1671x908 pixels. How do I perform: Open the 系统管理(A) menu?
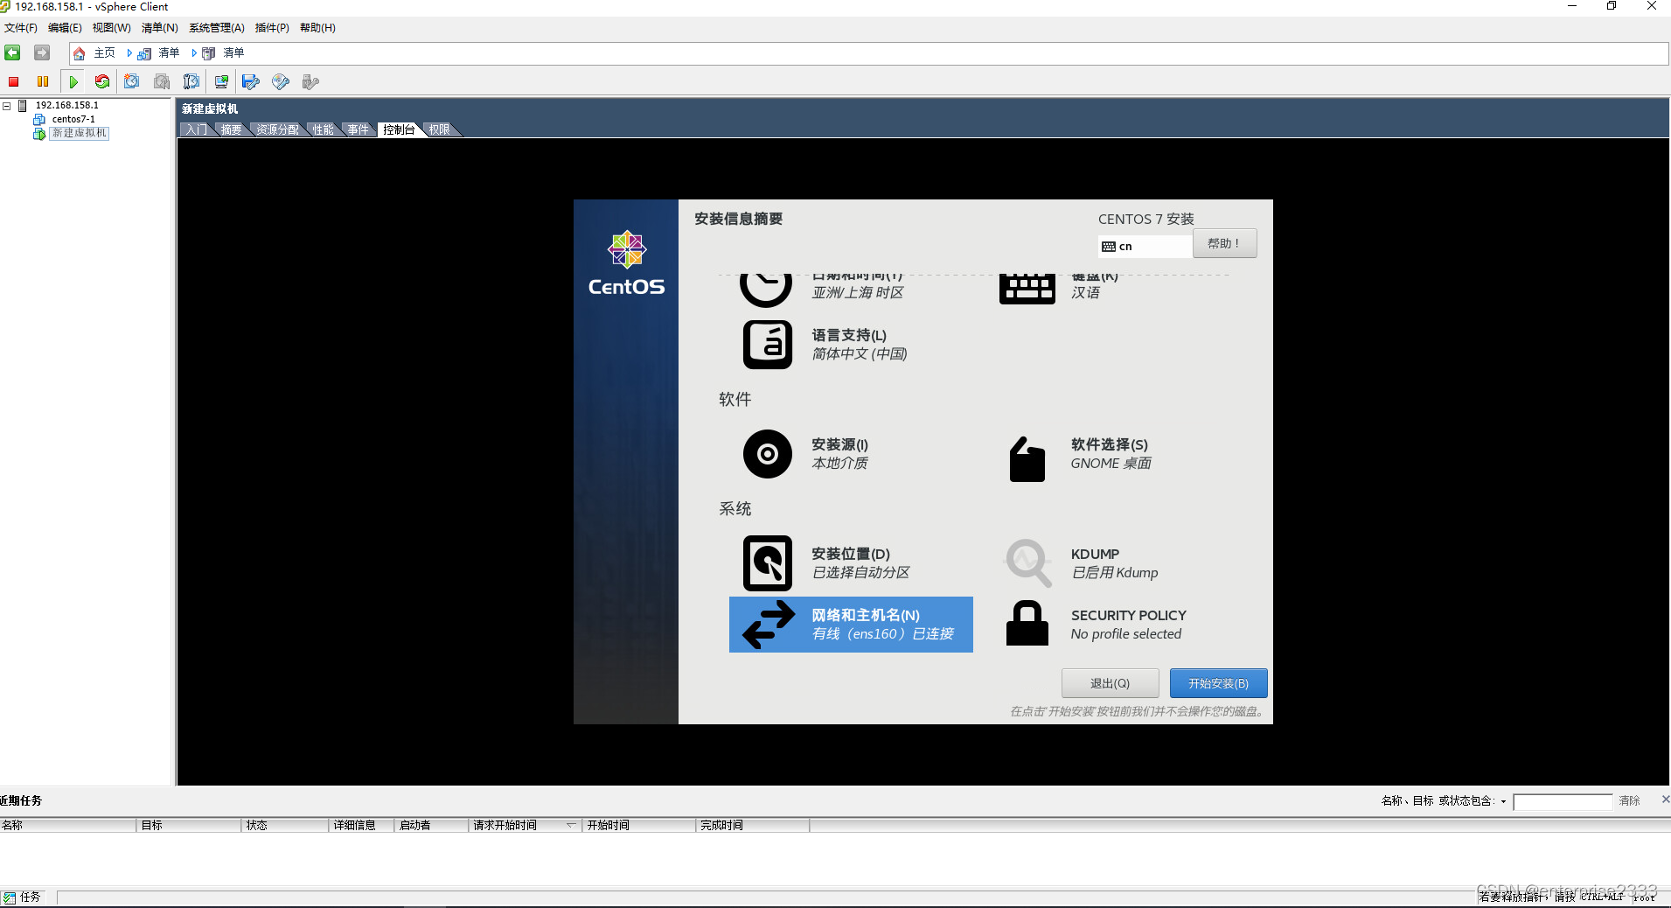point(217,28)
